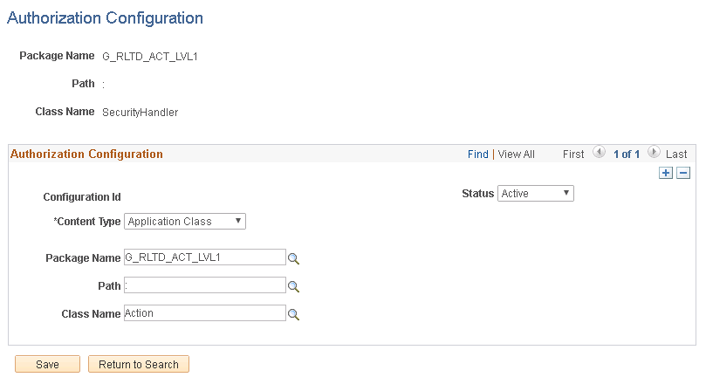Jump to First row link

click(x=573, y=154)
